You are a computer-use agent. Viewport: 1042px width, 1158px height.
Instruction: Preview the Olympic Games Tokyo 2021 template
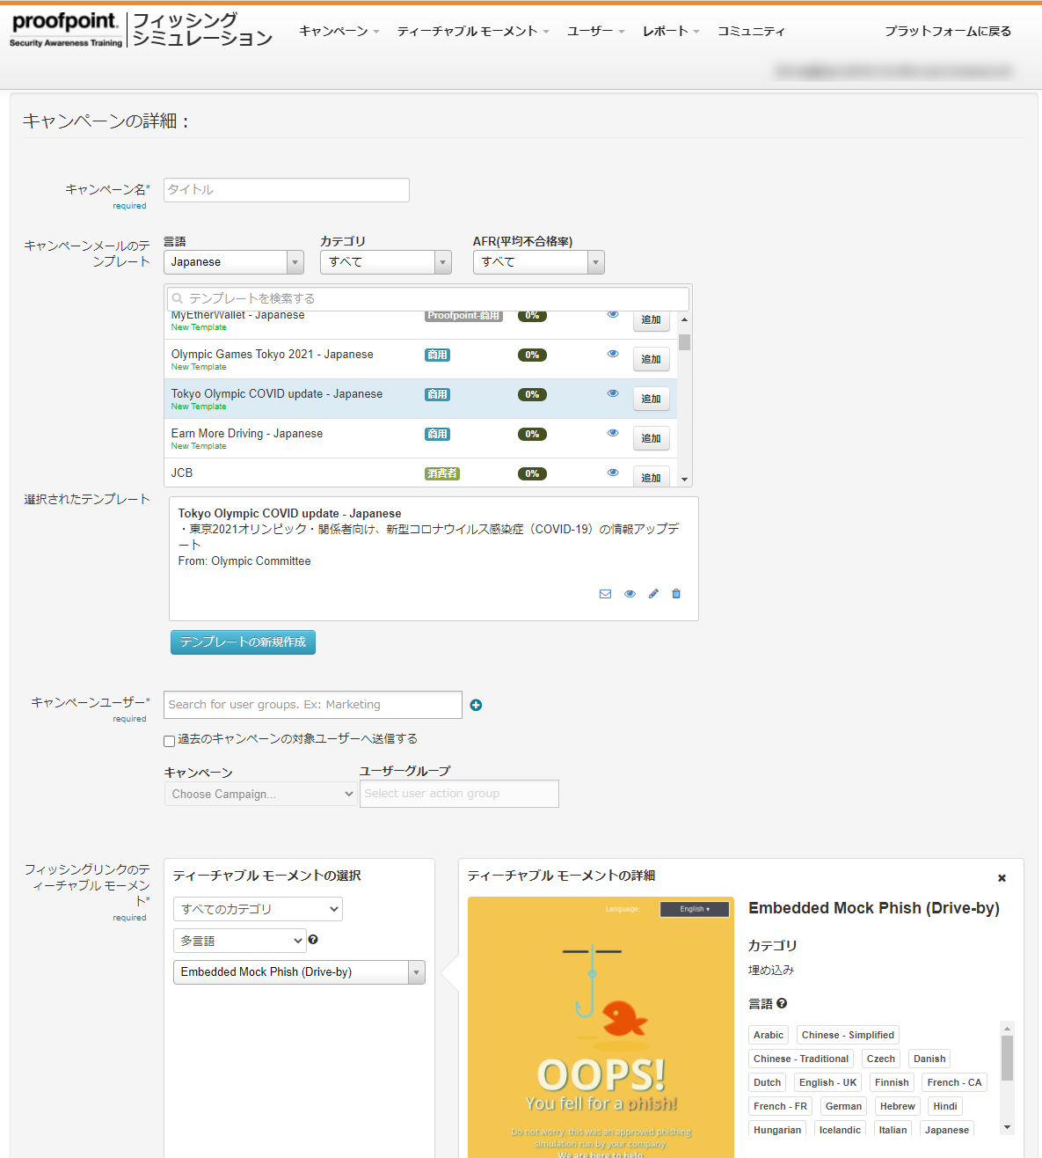613,354
